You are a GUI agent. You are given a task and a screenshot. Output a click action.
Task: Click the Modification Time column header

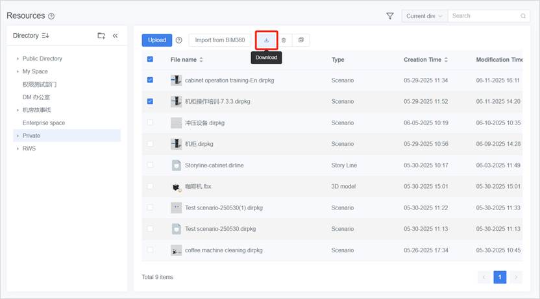point(499,60)
